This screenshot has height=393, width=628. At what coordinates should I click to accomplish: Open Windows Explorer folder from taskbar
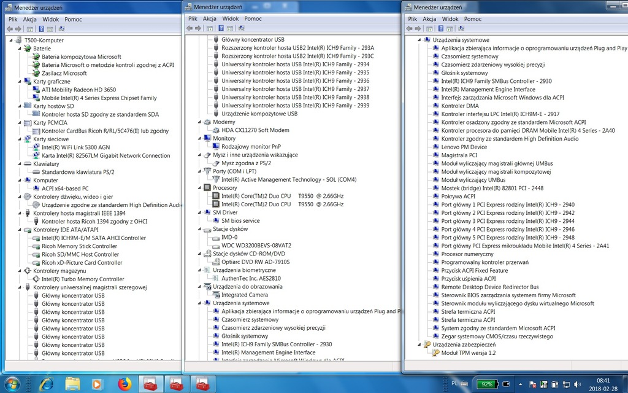pyautogui.click(x=72, y=384)
